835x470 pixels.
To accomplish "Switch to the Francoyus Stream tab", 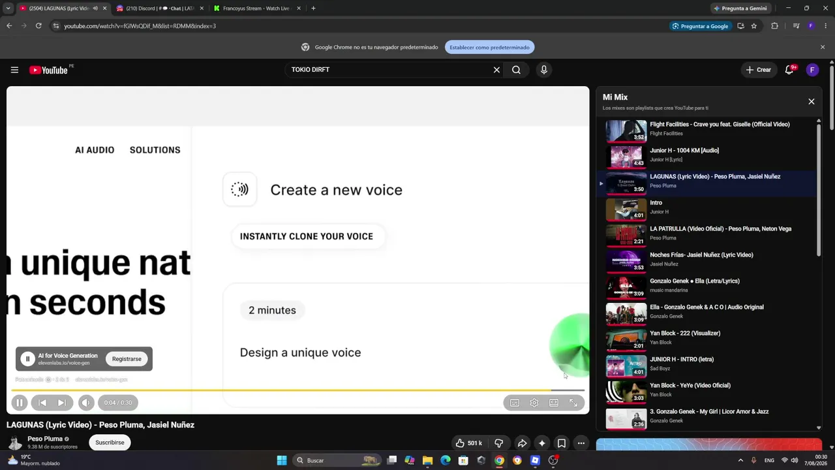I will 258,8.
